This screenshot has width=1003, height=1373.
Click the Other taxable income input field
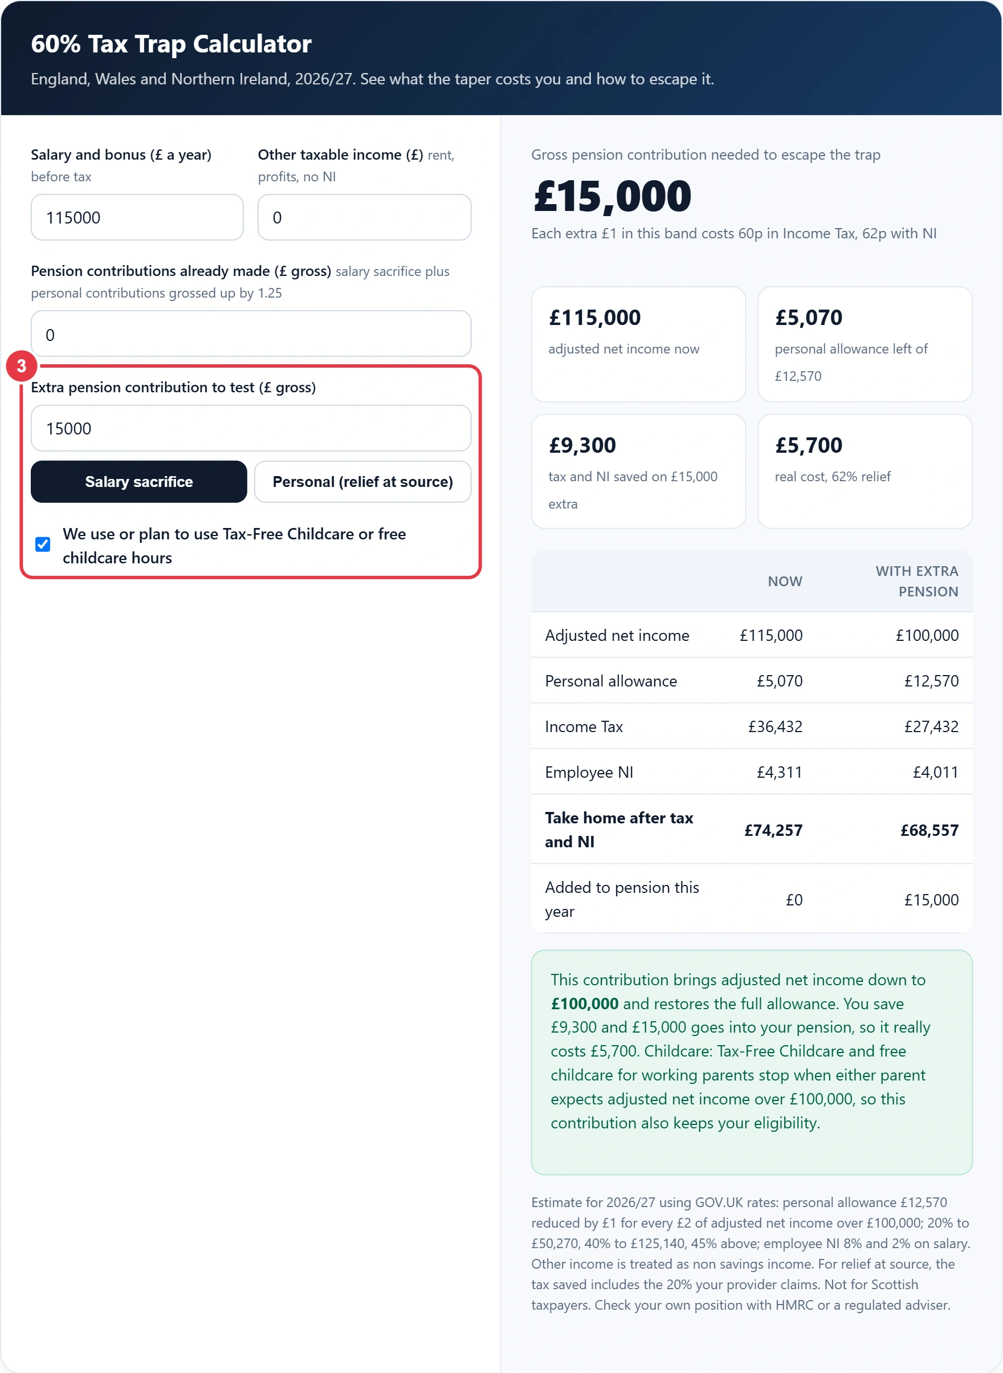point(364,217)
